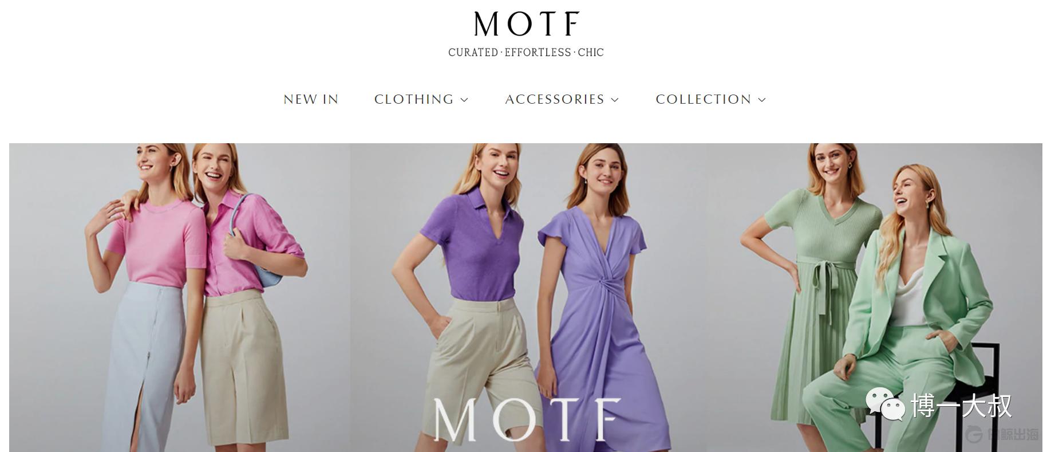Image resolution: width=1047 pixels, height=452 pixels.
Task: Expand the chevron next to CLOTHING
Action: pyautogui.click(x=464, y=100)
